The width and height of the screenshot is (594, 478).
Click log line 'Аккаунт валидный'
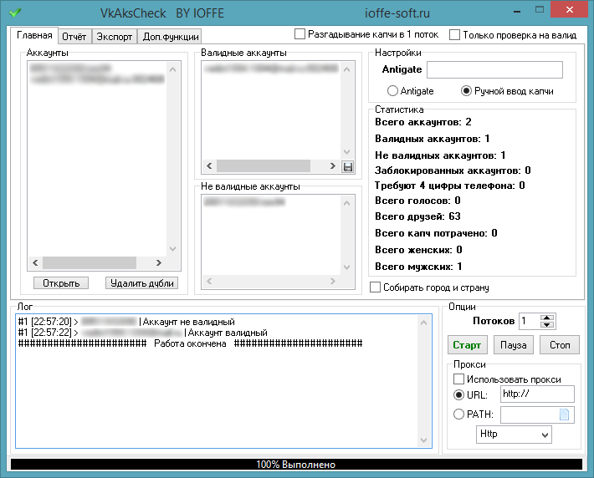tap(142, 333)
